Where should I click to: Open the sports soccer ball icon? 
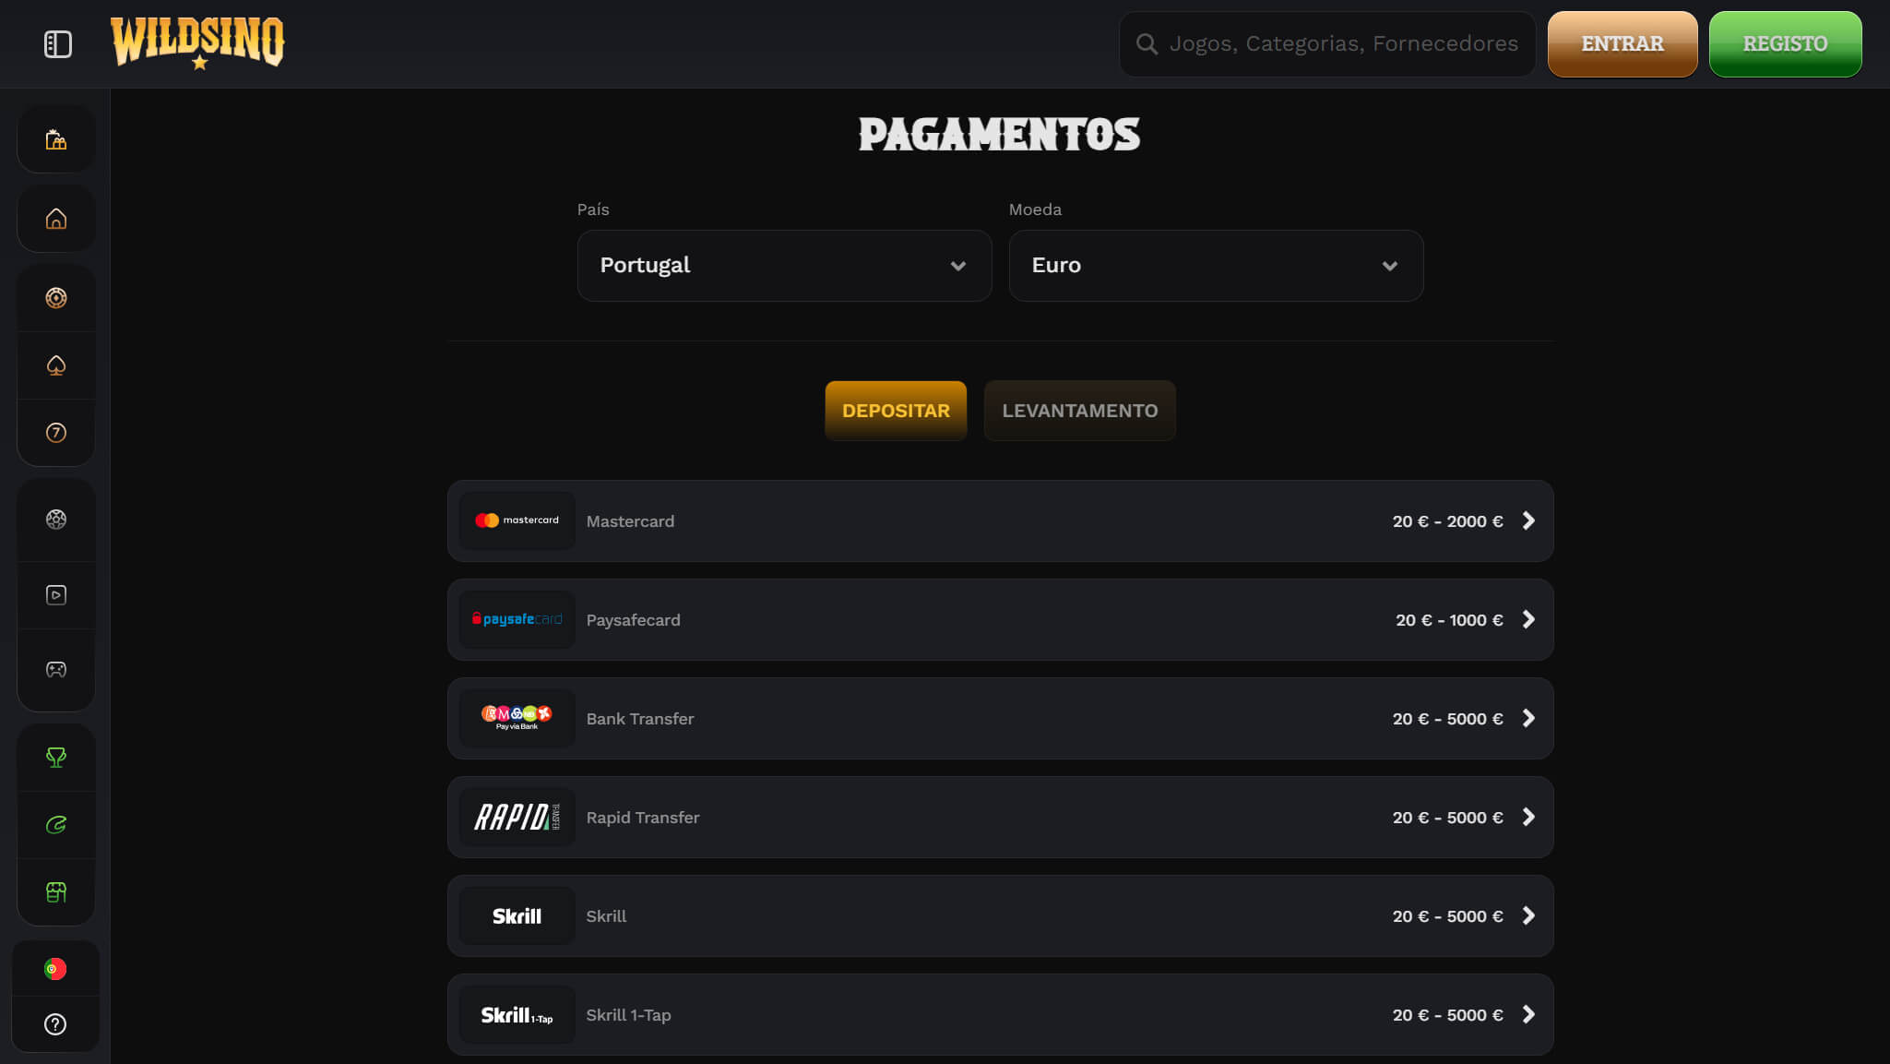[x=56, y=520]
